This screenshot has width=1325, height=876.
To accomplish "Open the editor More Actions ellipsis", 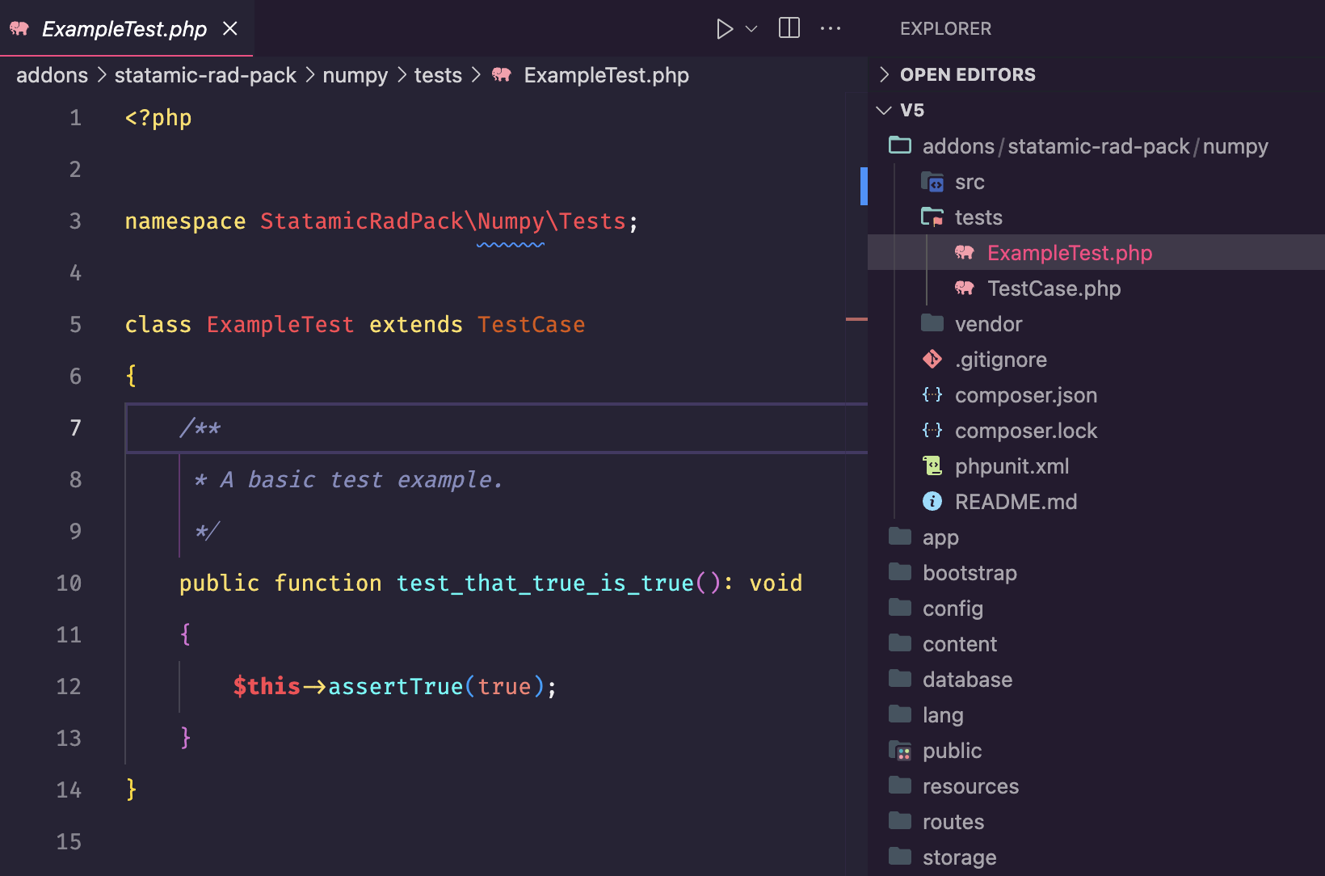I will [x=831, y=28].
